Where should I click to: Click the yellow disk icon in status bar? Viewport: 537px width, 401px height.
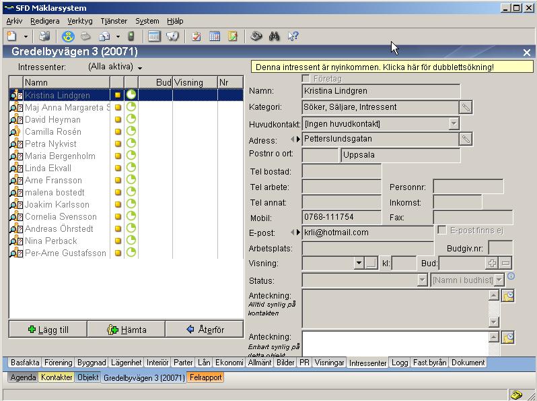[516, 395]
